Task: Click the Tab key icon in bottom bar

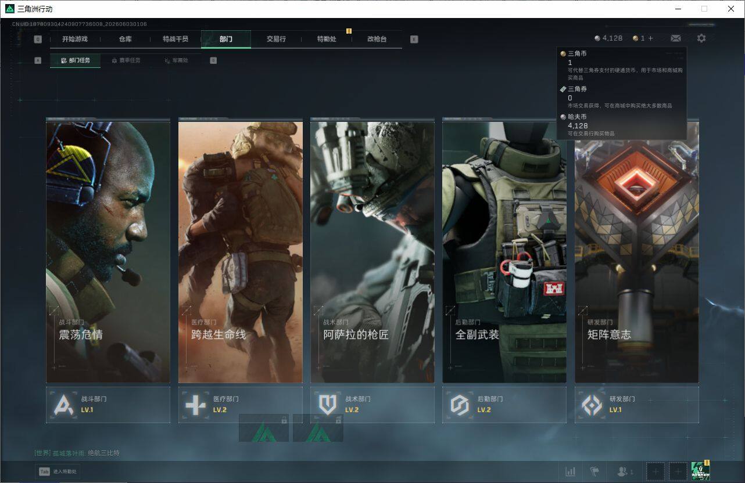Action: click(44, 471)
